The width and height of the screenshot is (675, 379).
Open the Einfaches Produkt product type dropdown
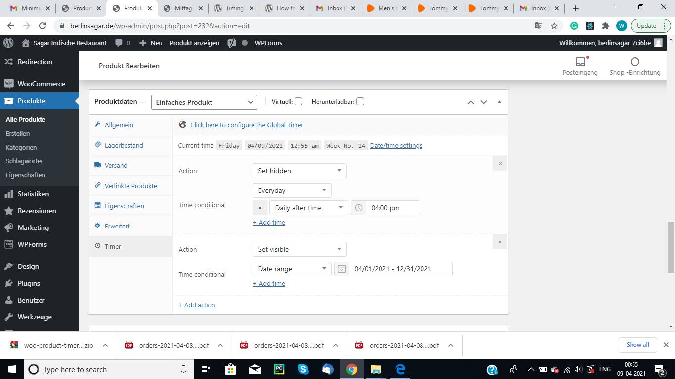coord(204,102)
